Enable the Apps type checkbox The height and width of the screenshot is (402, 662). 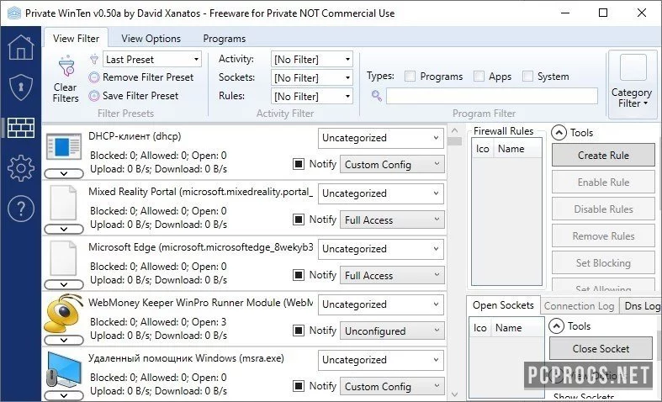(x=479, y=77)
